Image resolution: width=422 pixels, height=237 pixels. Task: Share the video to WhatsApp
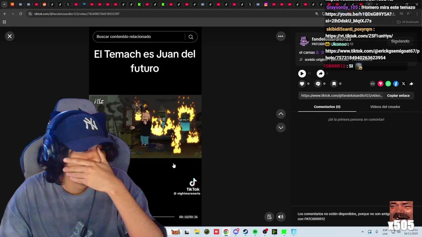[x=388, y=84]
